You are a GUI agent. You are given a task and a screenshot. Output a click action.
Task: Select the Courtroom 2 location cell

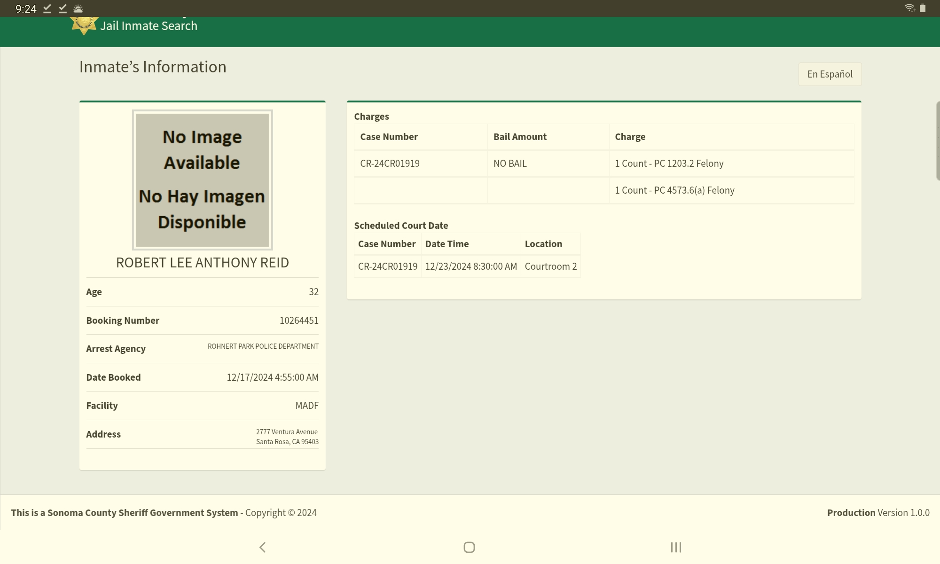[x=551, y=266]
